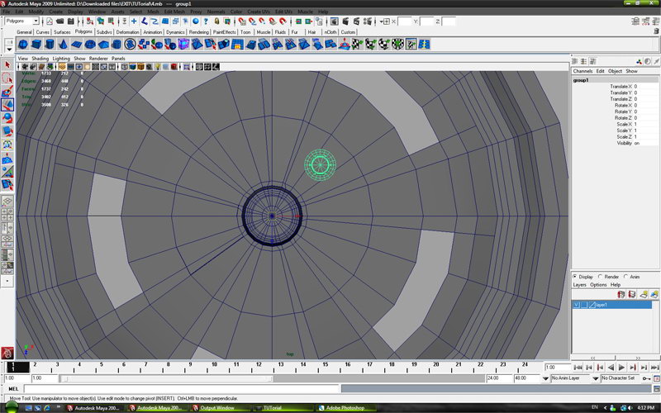Open the Shading viewport menu
661x413 pixels.
(40, 59)
